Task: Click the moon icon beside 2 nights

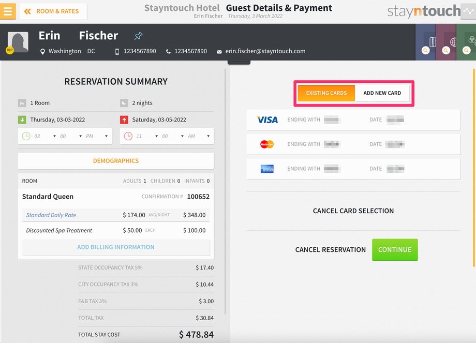Action: [124, 103]
